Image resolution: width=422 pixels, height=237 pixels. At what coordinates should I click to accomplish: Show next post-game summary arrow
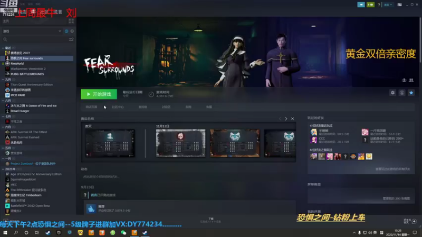pyautogui.click(x=286, y=119)
